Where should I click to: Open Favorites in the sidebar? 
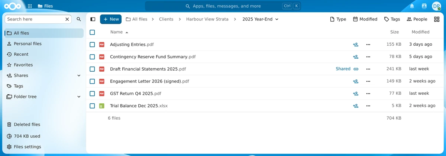coord(44,65)
